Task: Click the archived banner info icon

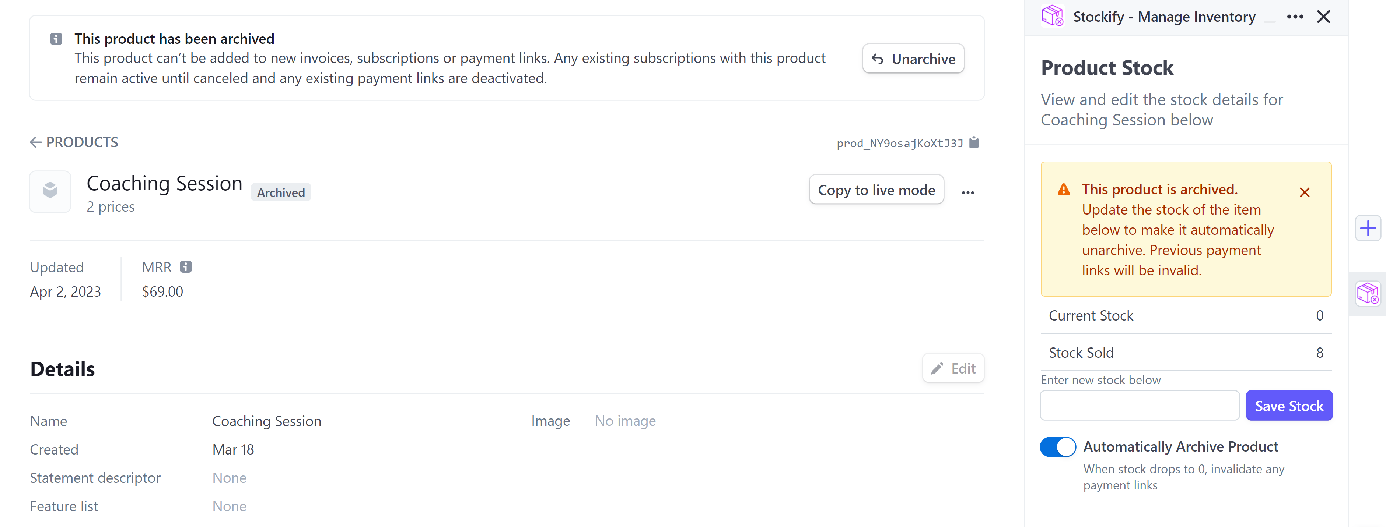Action: pyautogui.click(x=56, y=39)
